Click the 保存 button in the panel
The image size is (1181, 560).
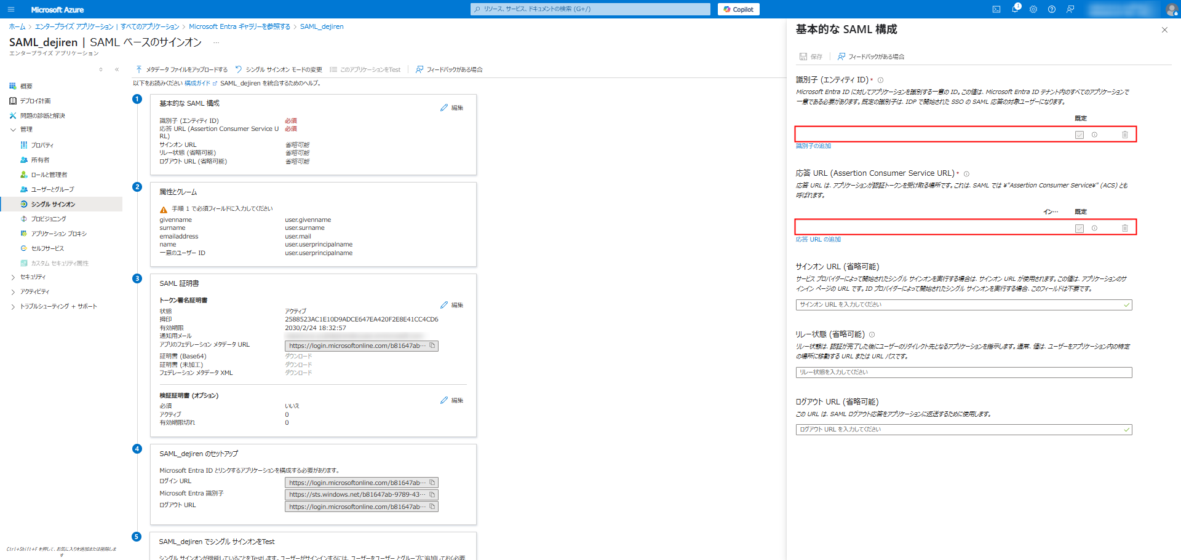(811, 57)
